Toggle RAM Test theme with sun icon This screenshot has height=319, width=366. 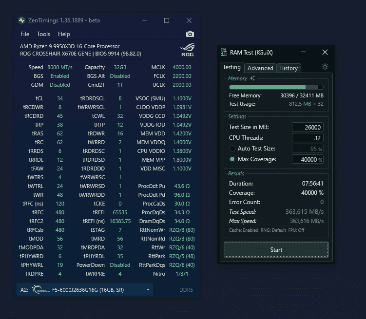pyautogui.click(x=325, y=67)
